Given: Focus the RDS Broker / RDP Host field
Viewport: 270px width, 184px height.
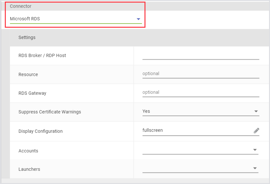Looking at the screenshot, I should (200, 55).
